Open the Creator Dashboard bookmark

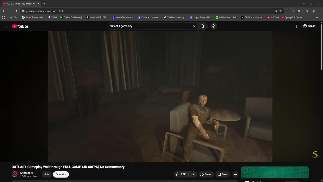coord(72,17)
